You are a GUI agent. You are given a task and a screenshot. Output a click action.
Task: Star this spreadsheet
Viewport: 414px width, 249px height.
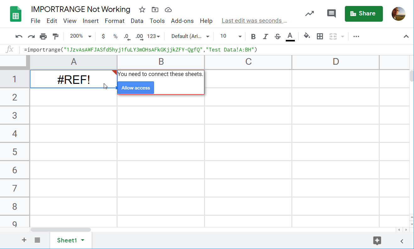[x=142, y=9]
